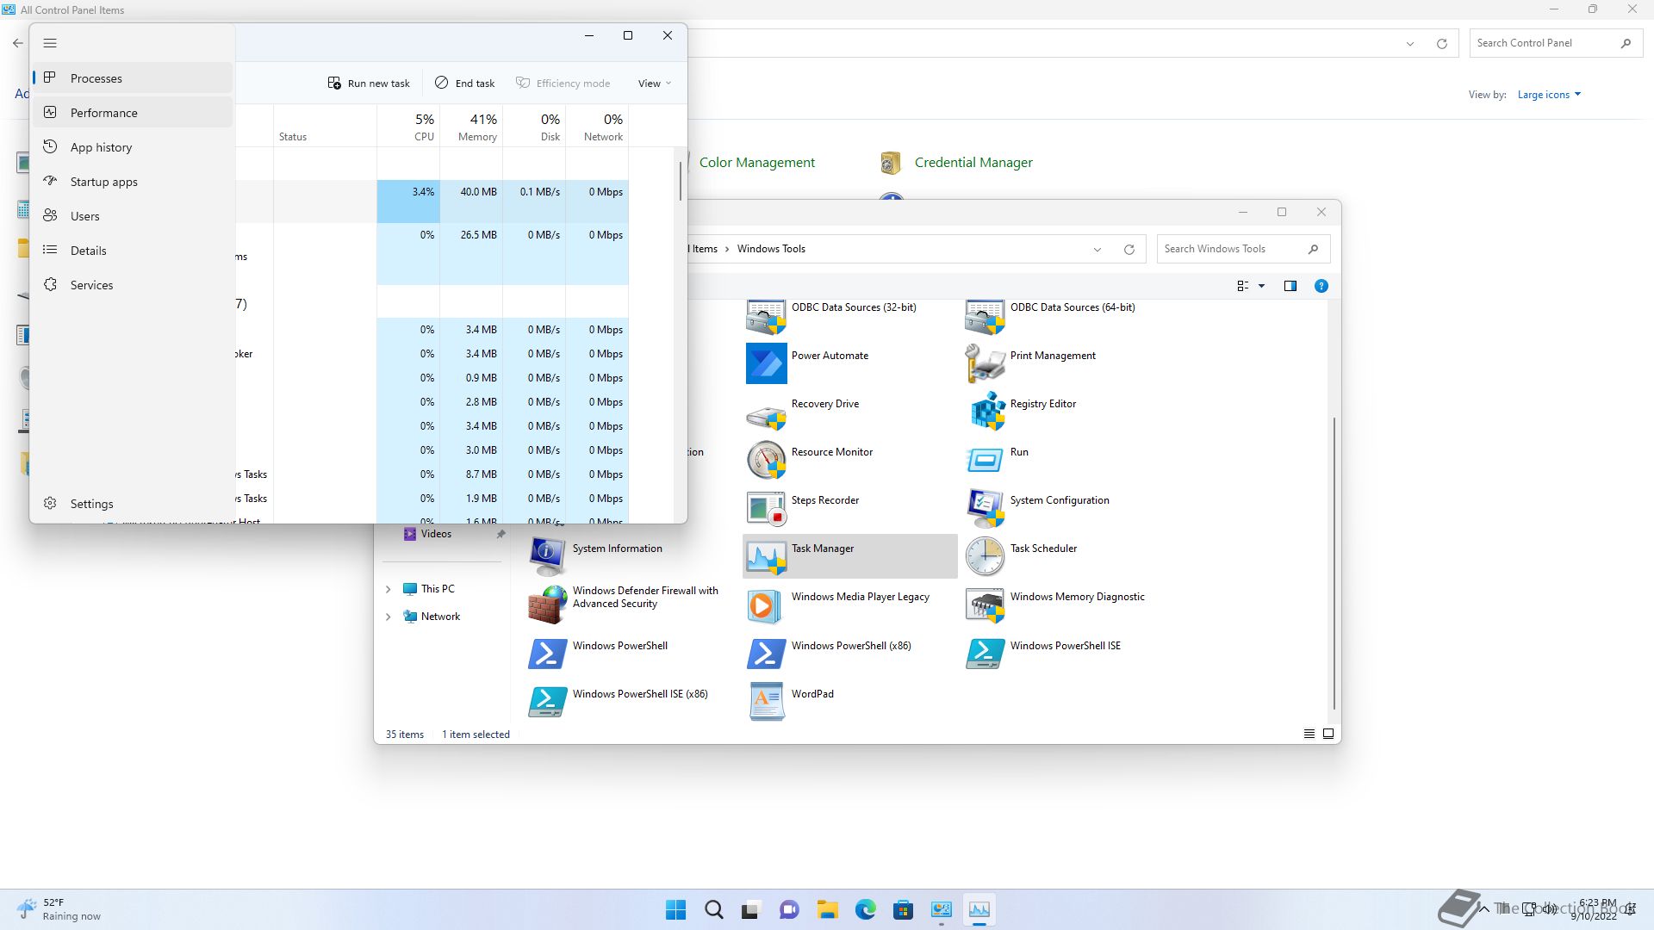Click the Efficiency mode button
This screenshot has width=1654, height=930.
[x=563, y=84]
